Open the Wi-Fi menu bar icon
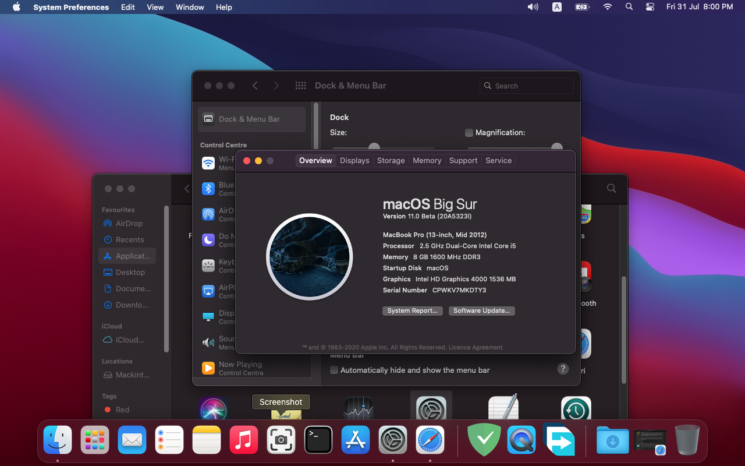Screen dimensions: 745x466 [x=608, y=7]
